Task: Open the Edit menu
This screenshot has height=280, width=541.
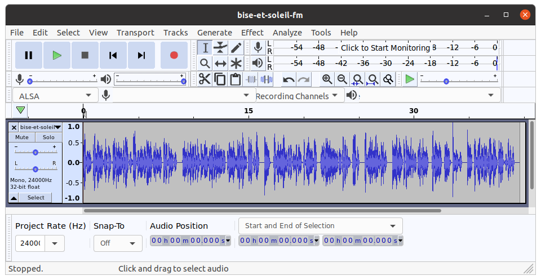Action: pos(40,33)
